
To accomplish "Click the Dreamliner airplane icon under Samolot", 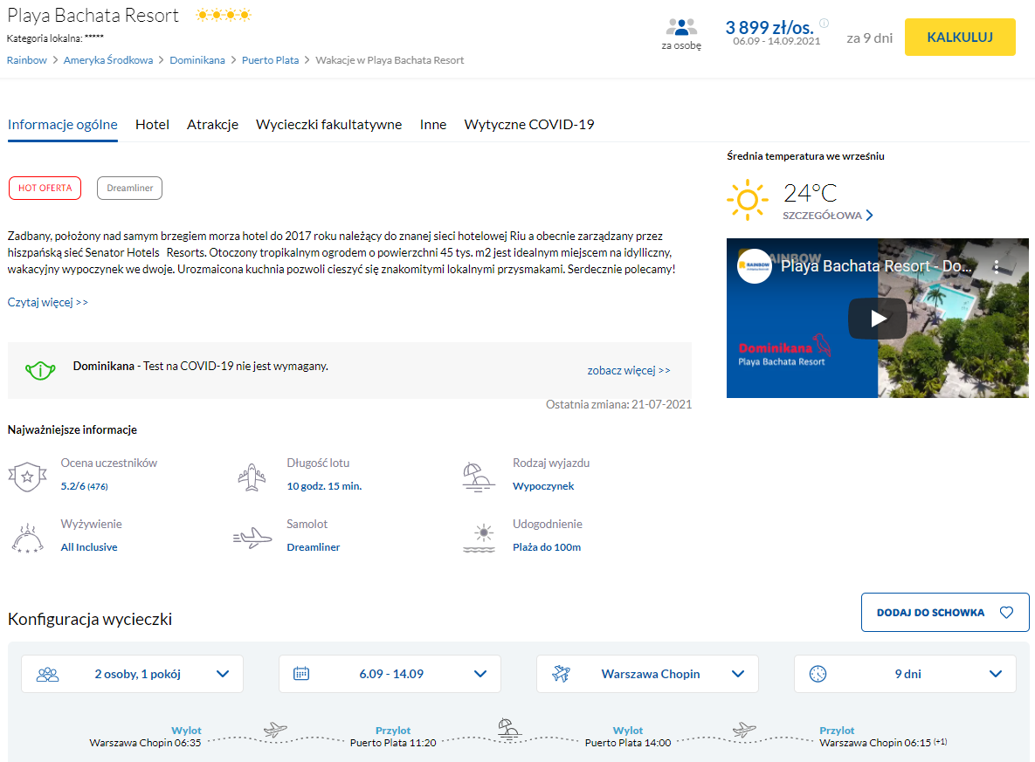I will (252, 538).
